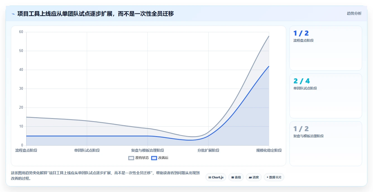373x192 pixels.
Task: Click the 10 y-axis value
Action: [21, 126]
